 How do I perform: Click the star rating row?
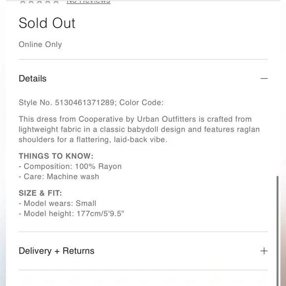[39, 1]
